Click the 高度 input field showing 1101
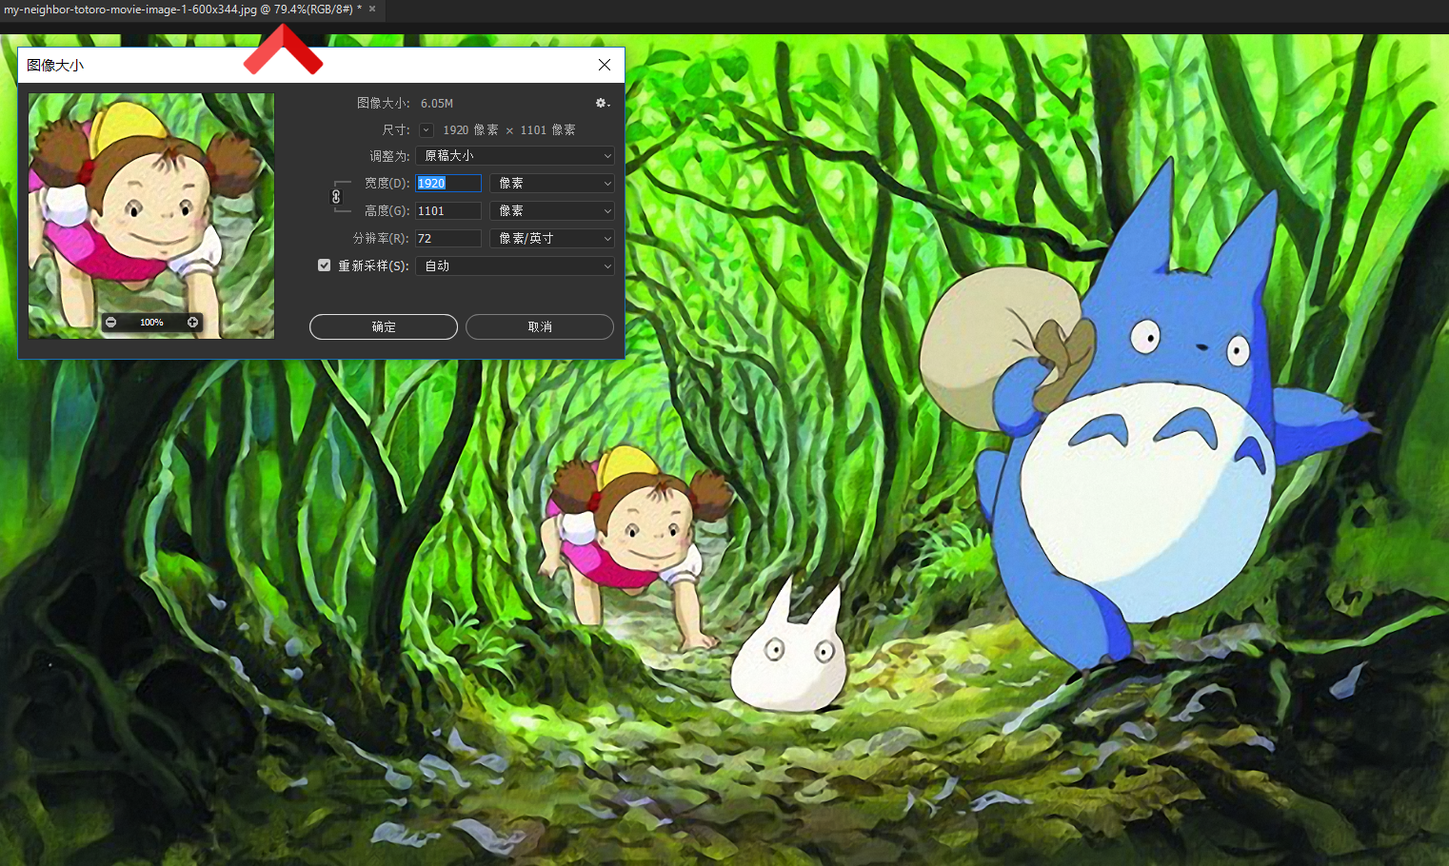 pyautogui.click(x=448, y=210)
